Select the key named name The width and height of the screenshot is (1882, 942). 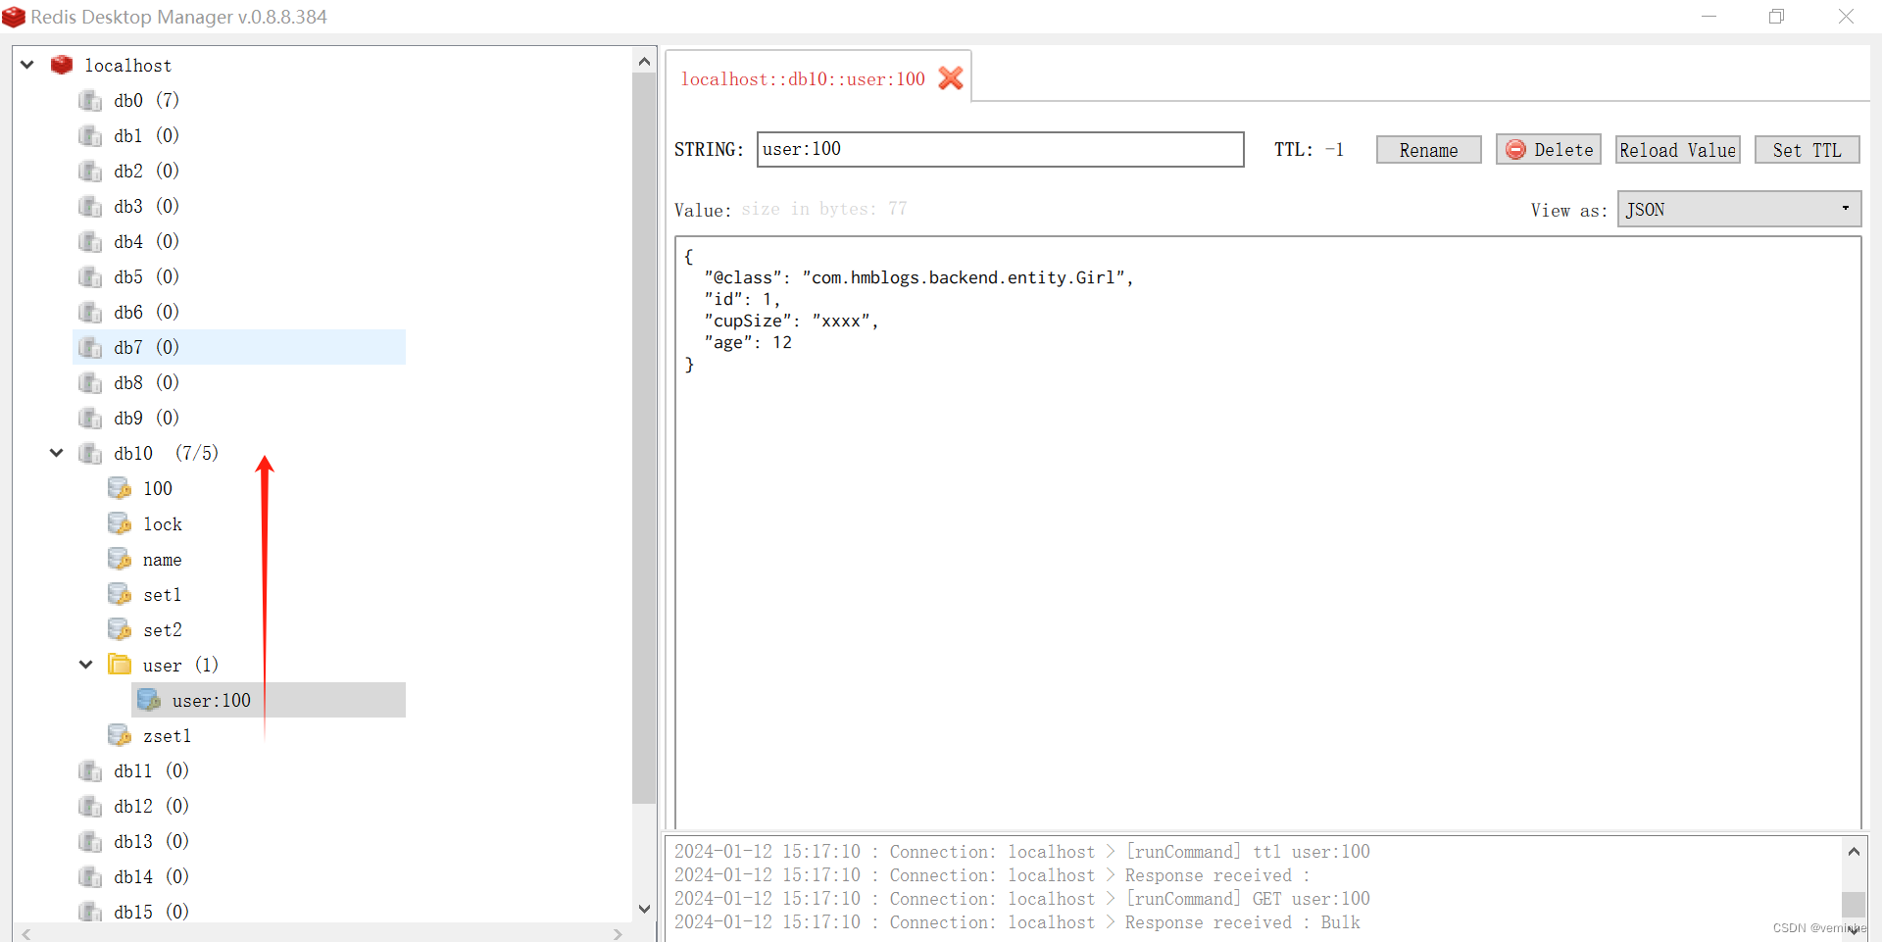click(162, 559)
